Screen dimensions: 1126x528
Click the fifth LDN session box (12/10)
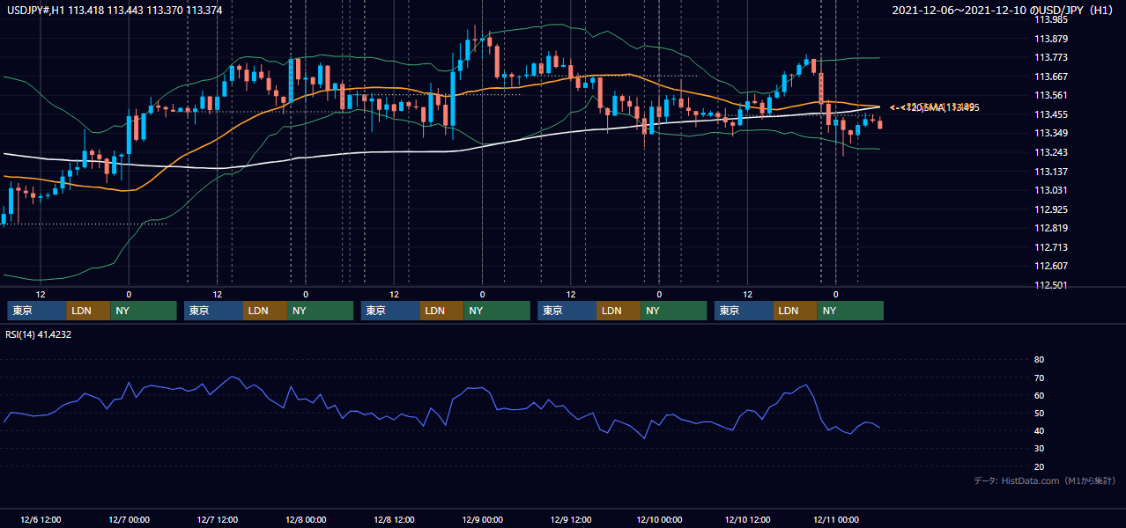click(x=796, y=311)
